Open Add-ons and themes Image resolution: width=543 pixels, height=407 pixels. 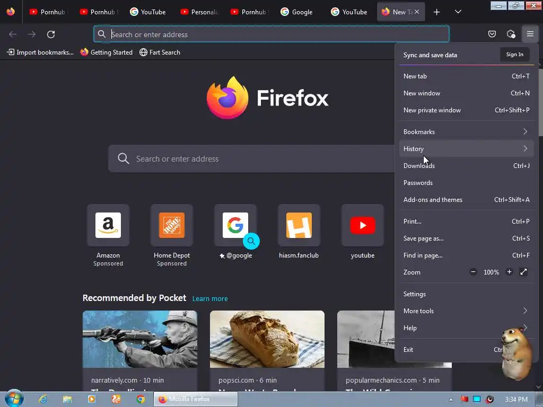[466, 200]
